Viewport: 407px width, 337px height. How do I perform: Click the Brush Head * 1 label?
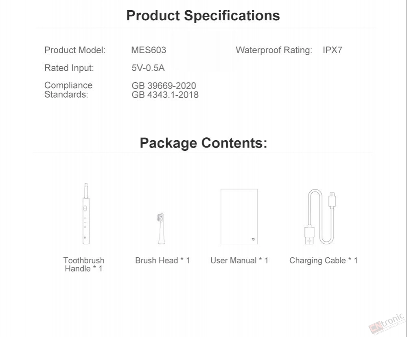point(162,260)
